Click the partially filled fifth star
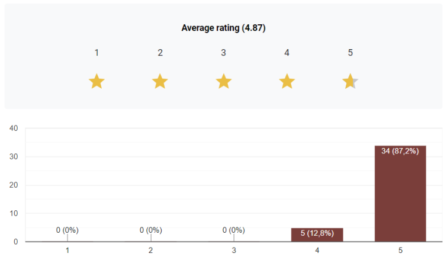Screen dimensions: 444x257 (350, 82)
